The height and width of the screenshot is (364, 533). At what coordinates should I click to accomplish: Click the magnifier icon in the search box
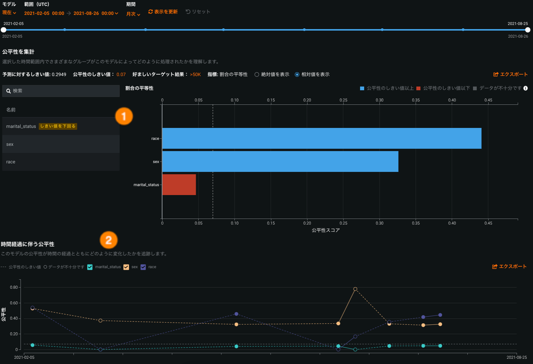coord(9,91)
